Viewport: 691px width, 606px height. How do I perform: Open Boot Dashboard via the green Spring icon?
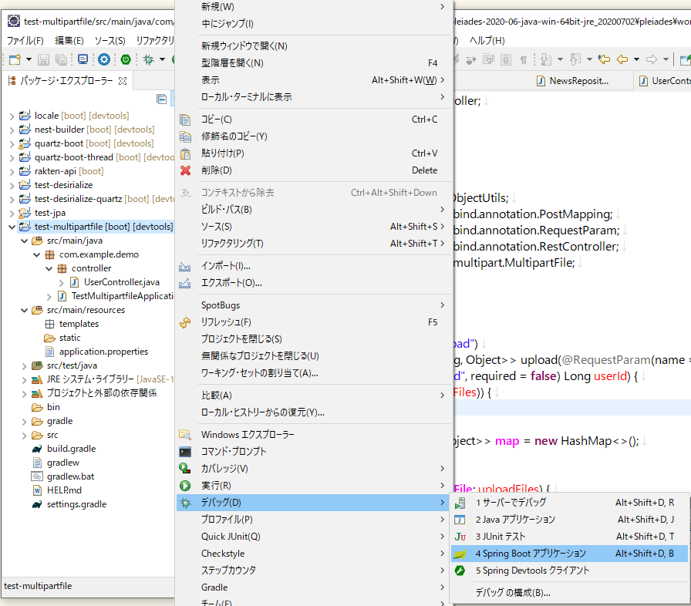125,59
